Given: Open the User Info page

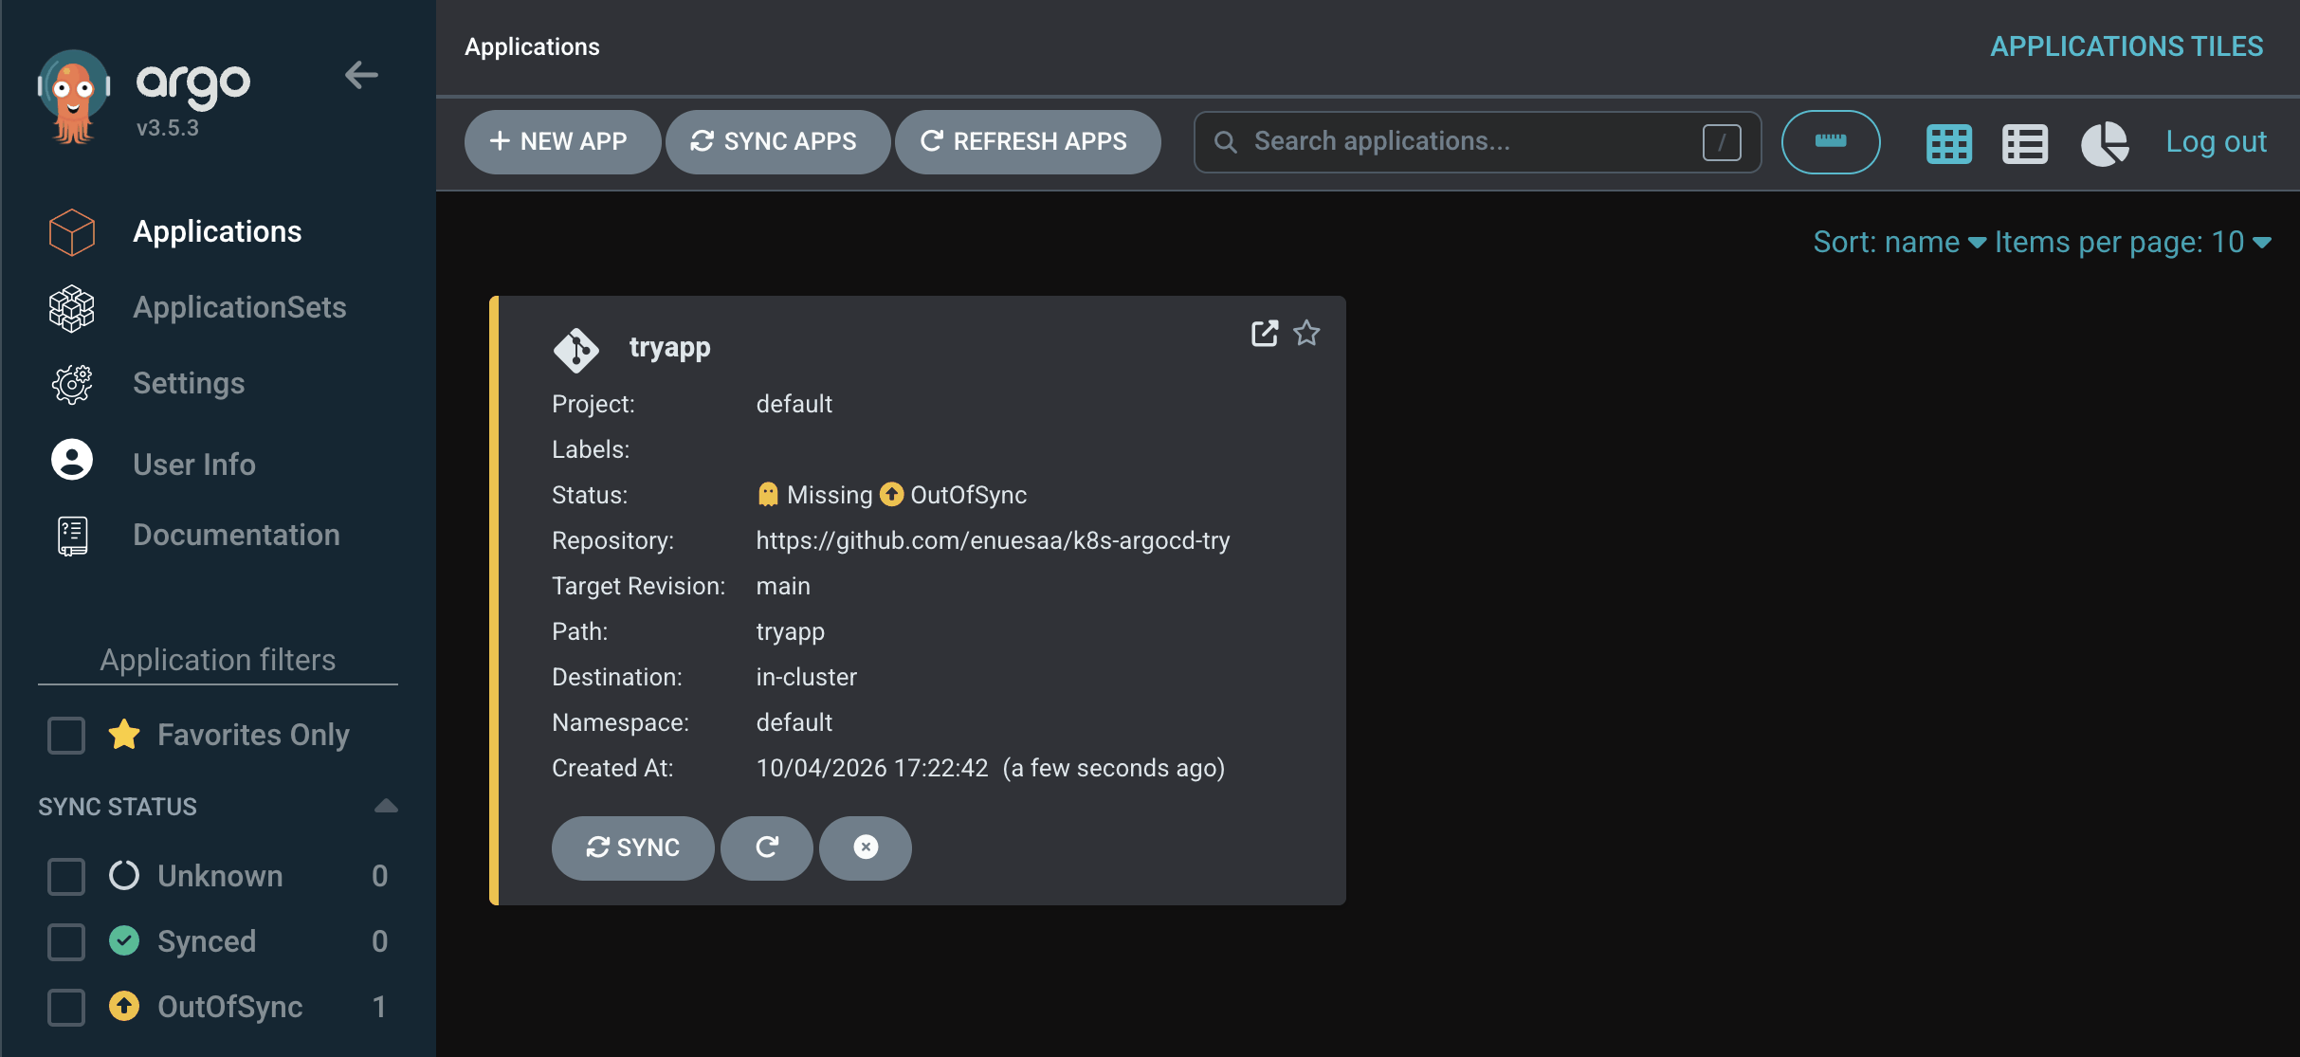Looking at the screenshot, I should tap(194, 465).
